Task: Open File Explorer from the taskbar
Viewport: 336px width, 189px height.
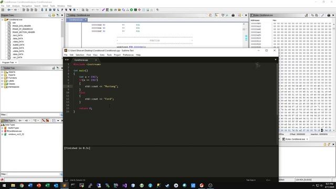Action: coord(13,185)
